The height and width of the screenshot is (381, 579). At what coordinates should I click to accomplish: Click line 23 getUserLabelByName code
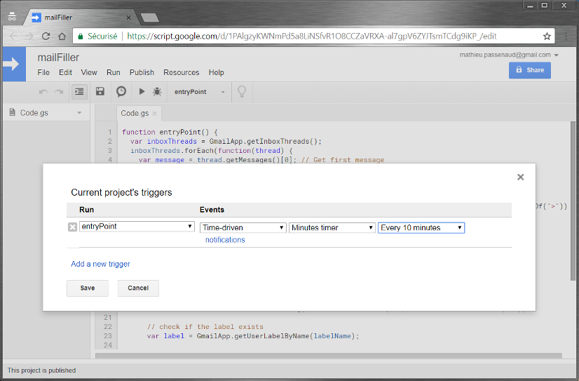(x=253, y=336)
